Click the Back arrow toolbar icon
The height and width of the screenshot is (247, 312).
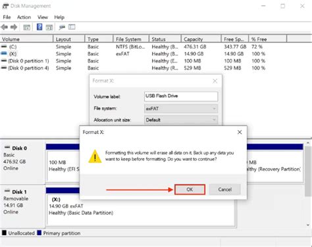4,27
